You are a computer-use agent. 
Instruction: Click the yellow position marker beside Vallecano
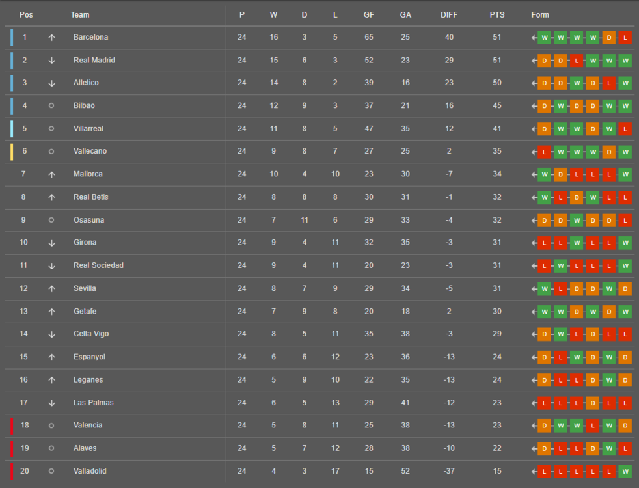point(11,152)
